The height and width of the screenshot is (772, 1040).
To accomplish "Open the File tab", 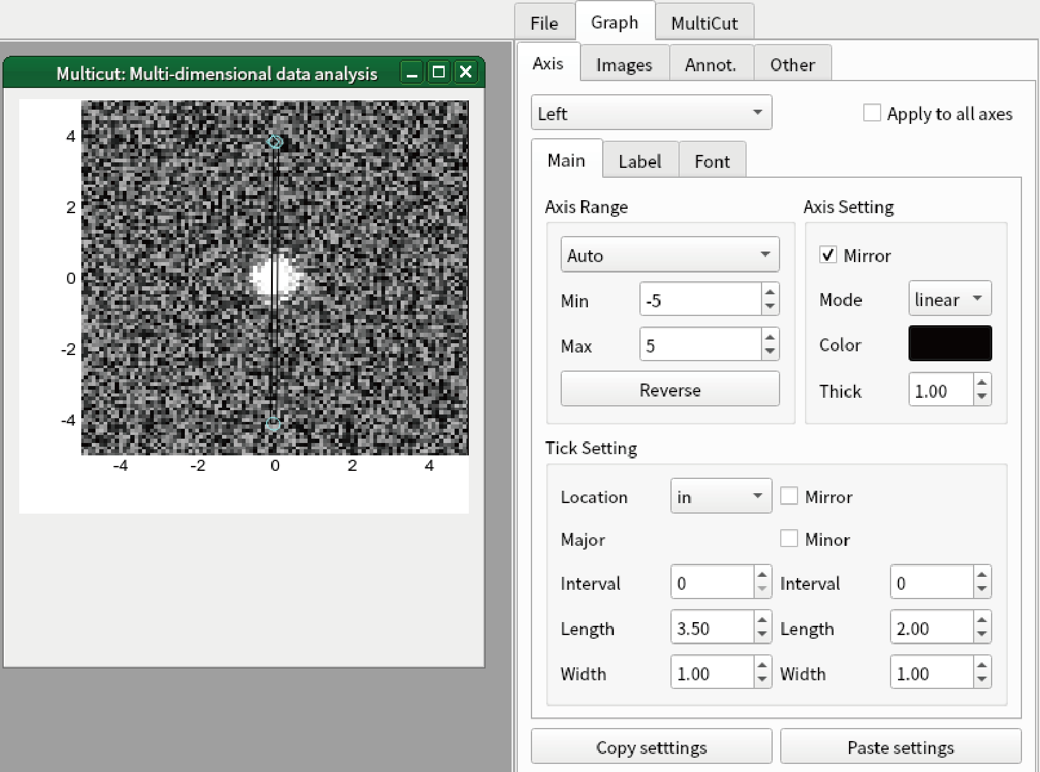I will point(544,23).
